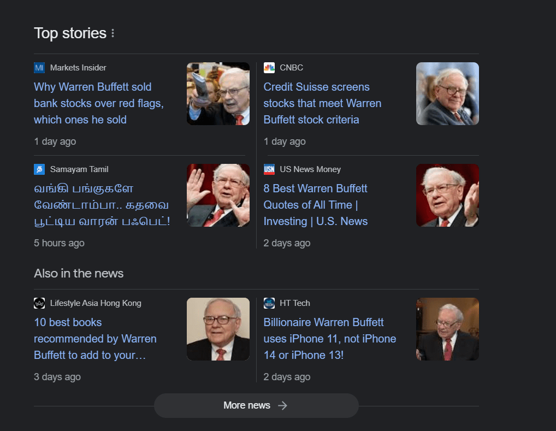The width and height of the screenshot is (556, 431).
Task: Select the HT Tech source icon
Action: (269, 303)
